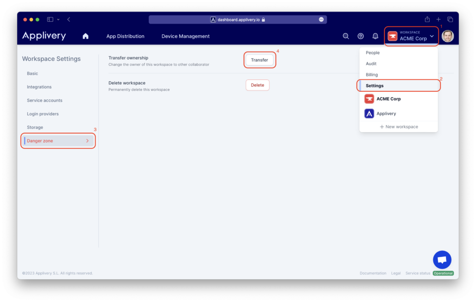This screenshot has height=302, width=476.
Task: Click the macOS yellow minimize button
Action: 31,19
